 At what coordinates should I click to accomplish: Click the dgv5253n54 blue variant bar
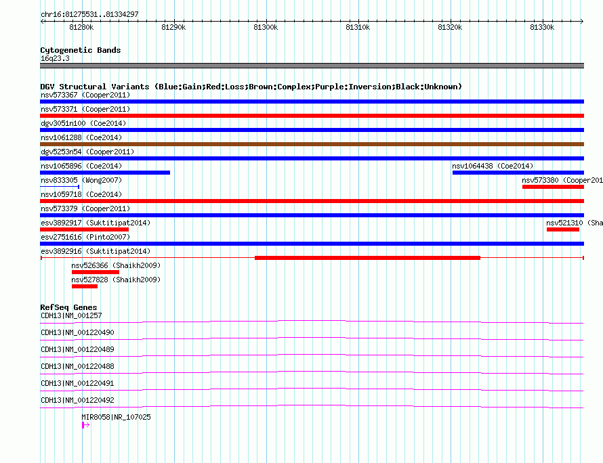(312, 158)
